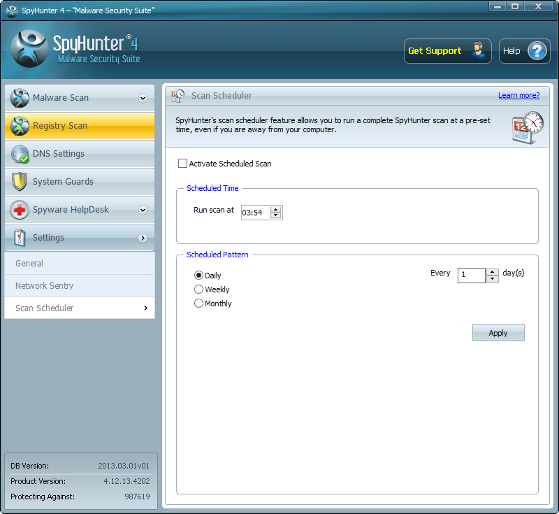Select the Weekly schedule pattern

[x=199, y=290]
